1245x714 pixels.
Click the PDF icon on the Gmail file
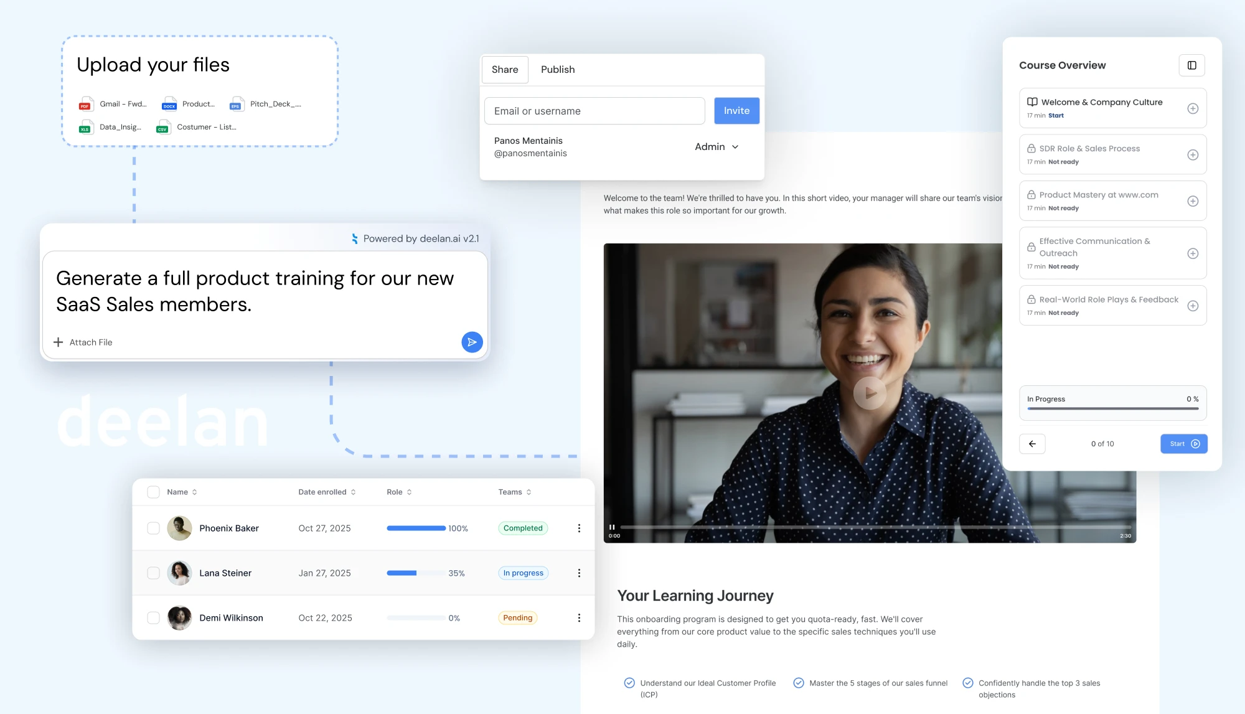pyautogui.click(x=86, y=104)
